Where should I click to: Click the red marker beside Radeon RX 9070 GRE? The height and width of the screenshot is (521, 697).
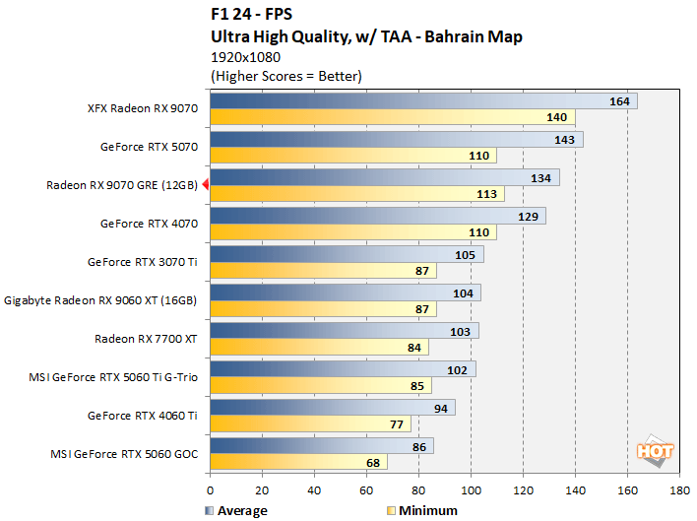[206, 184]
